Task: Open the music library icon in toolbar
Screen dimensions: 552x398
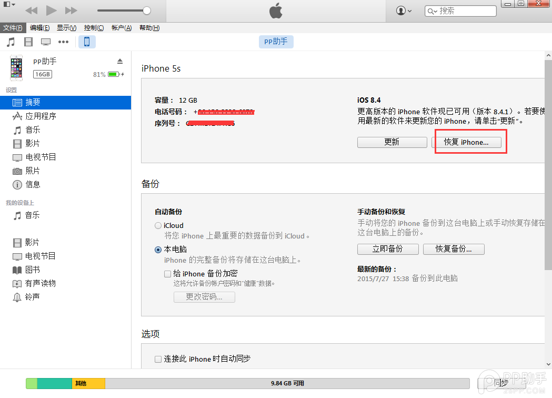Action: (x=11, y=42)
